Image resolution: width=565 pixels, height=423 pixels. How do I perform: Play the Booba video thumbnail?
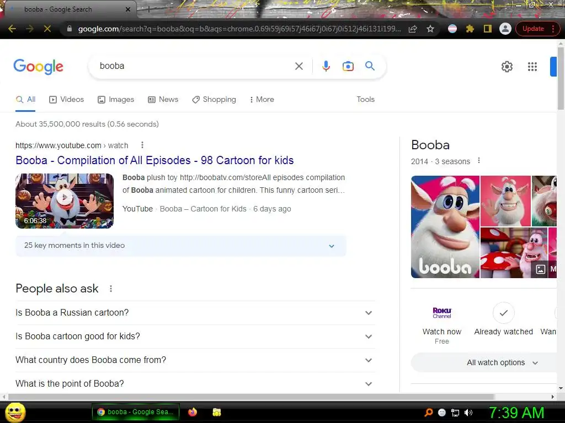65,200
